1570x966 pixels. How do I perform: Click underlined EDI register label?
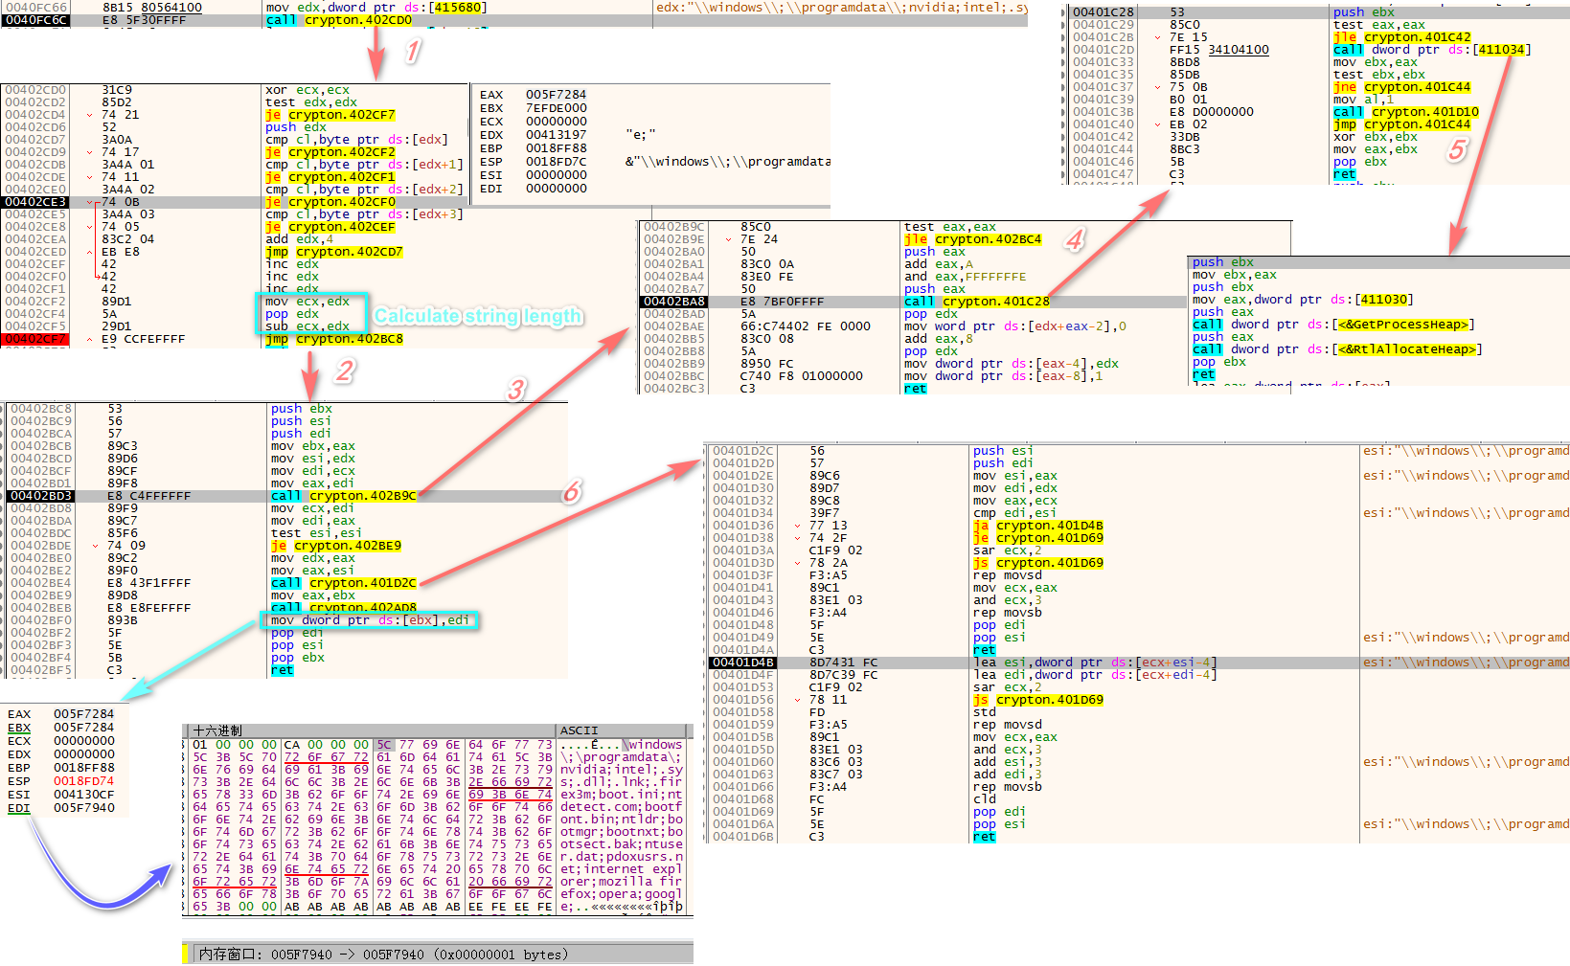pyautogui.click(x=19, y=808)
